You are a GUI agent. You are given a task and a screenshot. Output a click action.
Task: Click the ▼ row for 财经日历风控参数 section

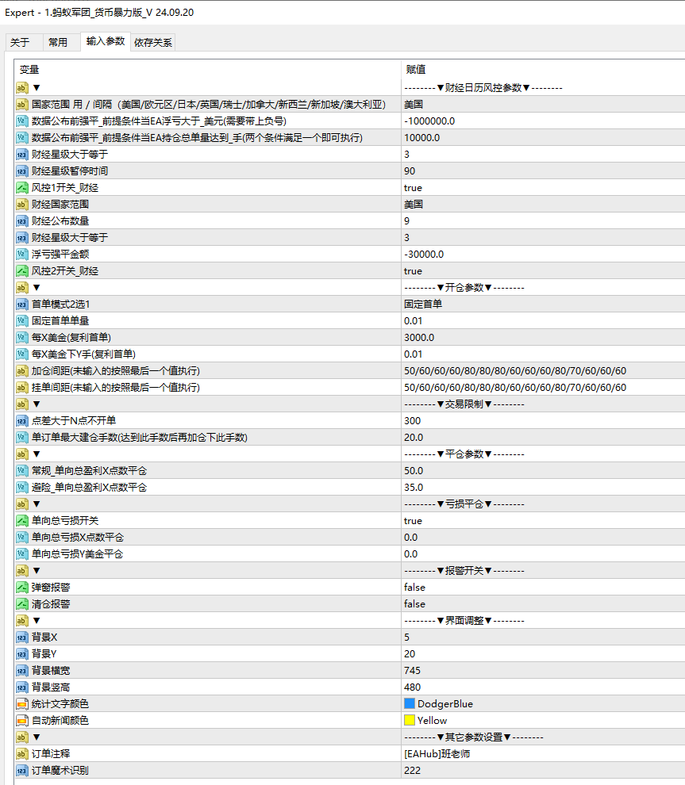(x=350, y=87)
